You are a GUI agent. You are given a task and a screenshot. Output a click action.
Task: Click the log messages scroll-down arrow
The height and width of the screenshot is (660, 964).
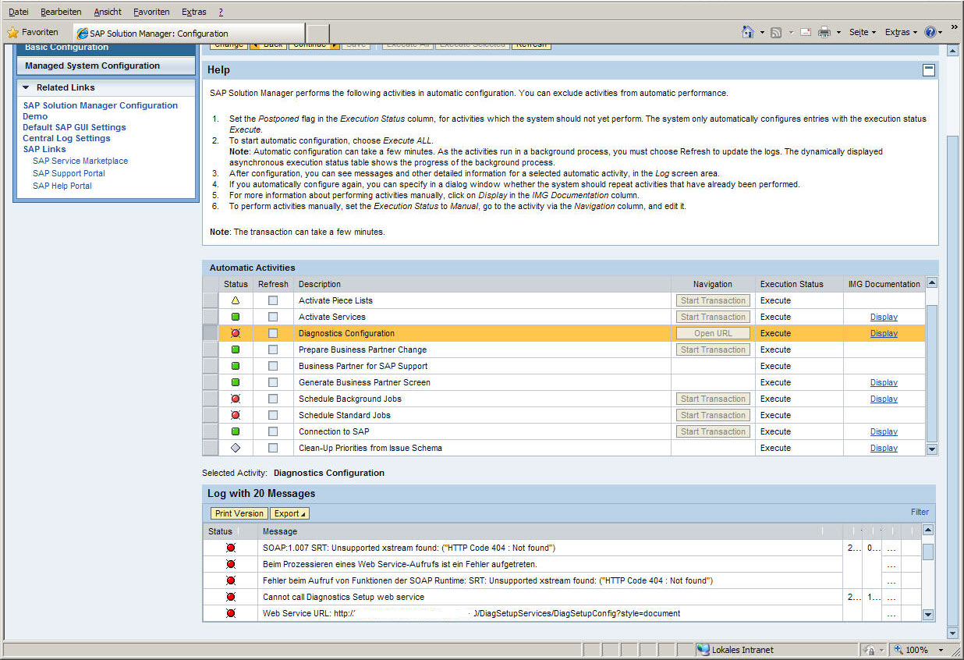click(x=927, y=615)
